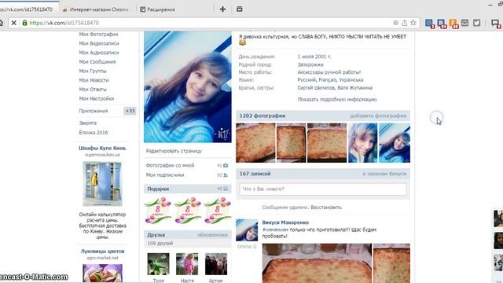Screen dimensions: 503x283
Task: Open Мои Сообщения in left menu
Action: [x=97, y=61]
